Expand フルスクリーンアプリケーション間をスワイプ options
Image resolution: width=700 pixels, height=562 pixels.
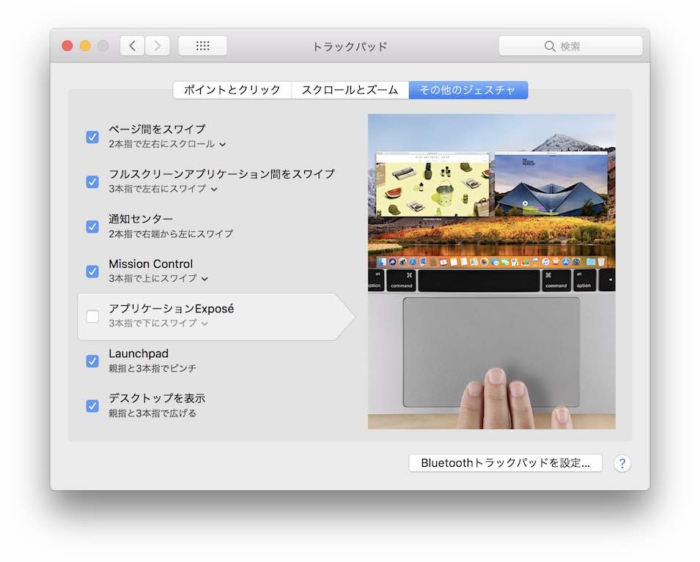(x=213, y=189)
